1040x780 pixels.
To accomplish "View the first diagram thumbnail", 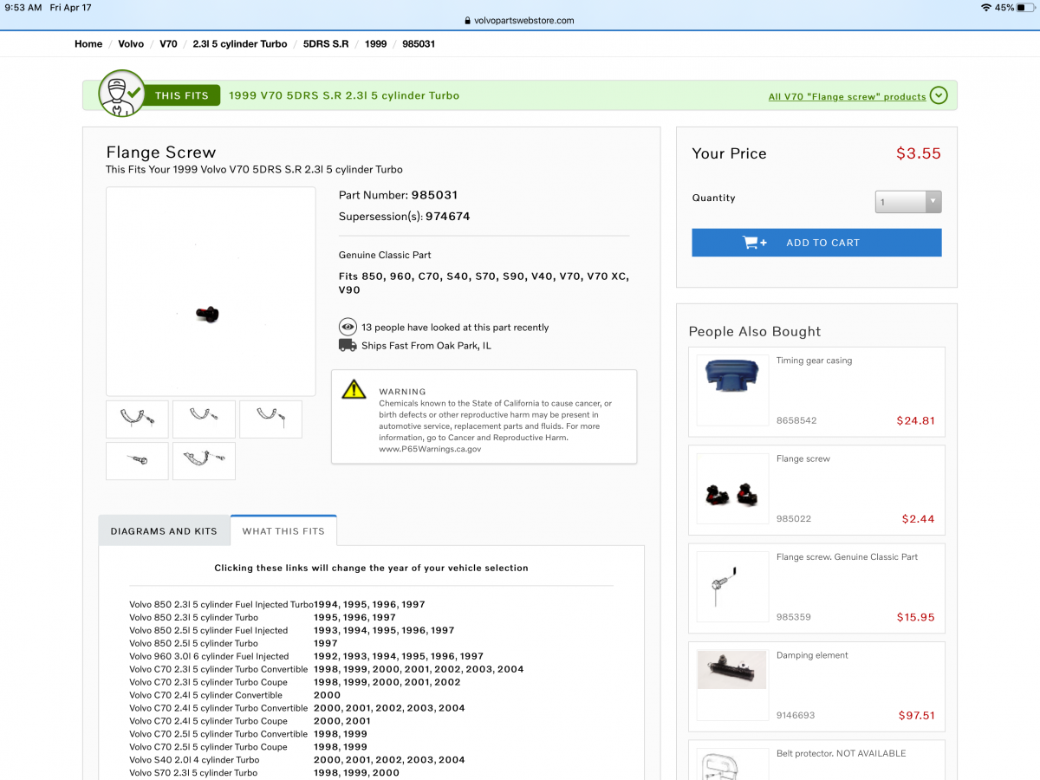I will 137,419.
